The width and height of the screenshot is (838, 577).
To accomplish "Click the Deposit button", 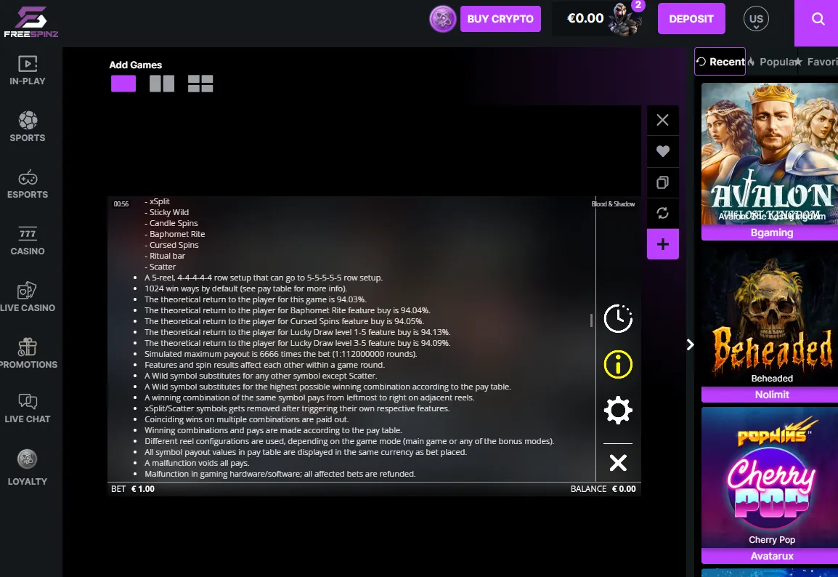I will pyautogui.click(x=691, y=19).
